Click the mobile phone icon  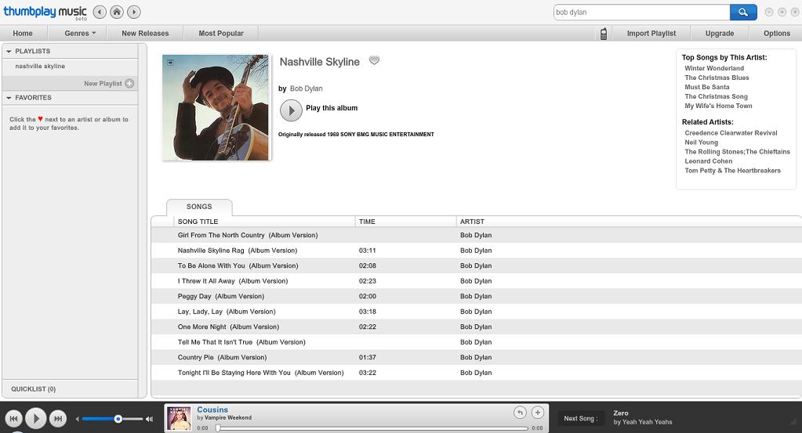603,34
